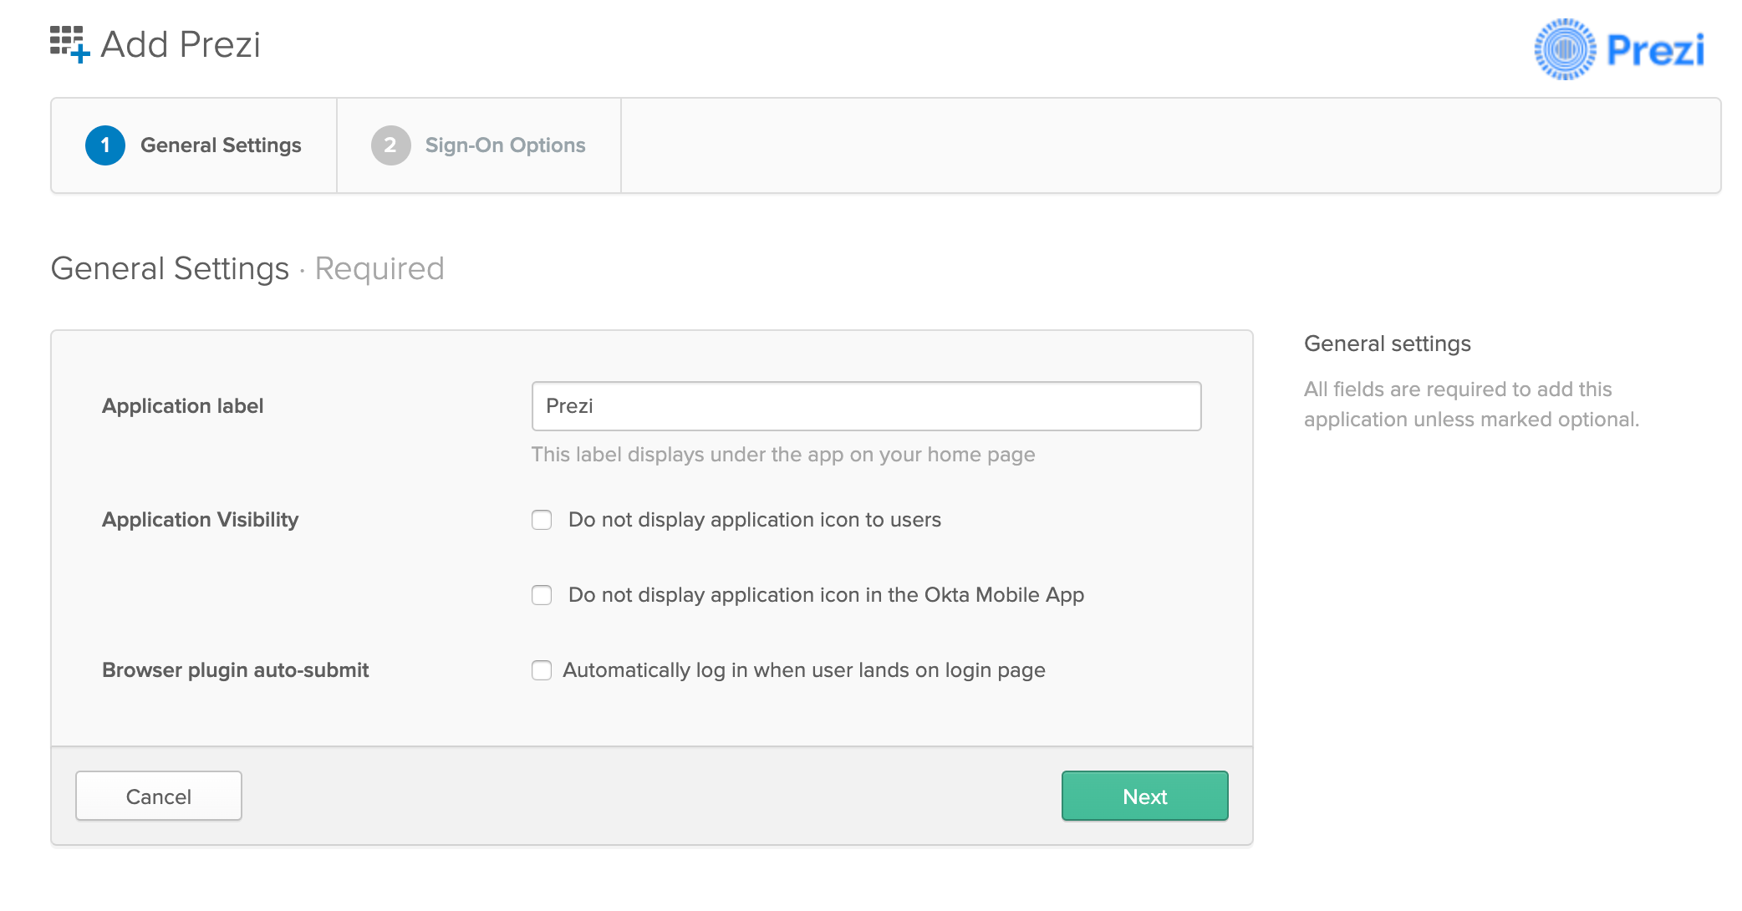This screenshot has height=911, width=1742.
Task: Click the grey step 2 Sign-On Options icon
Action: [x=390, y=145]
